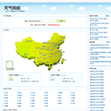The width and height of the screenshot is (111, 111).
Task: Open 北京 in the province list
Action: coord(6,92)
